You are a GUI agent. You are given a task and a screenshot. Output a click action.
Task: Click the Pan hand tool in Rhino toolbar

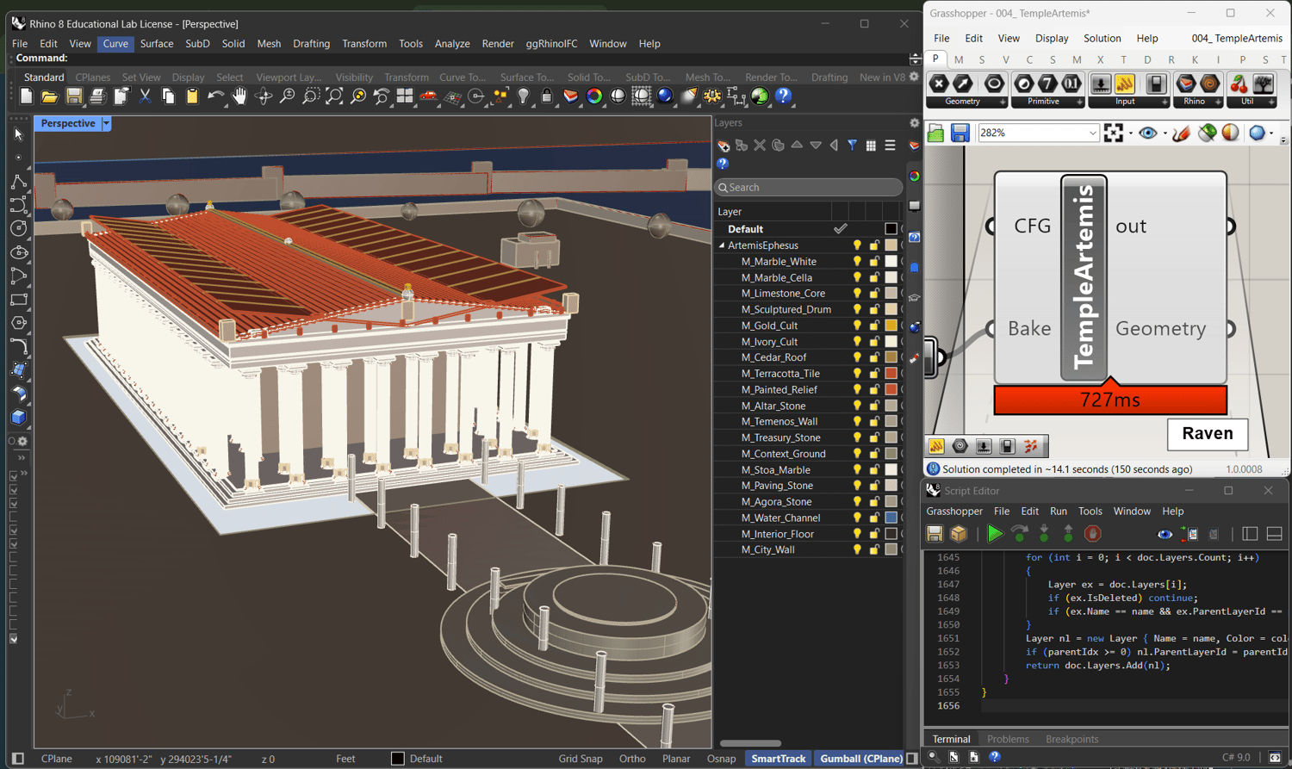[239, 96]
